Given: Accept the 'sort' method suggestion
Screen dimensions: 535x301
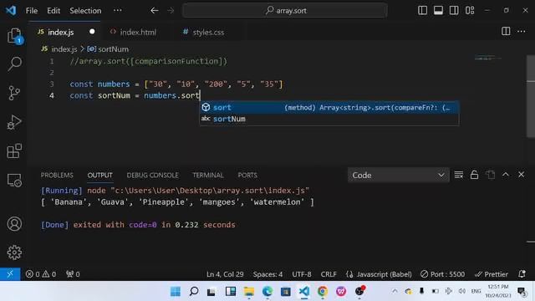Looking at the screenshot, I should (x=329, y=108).
